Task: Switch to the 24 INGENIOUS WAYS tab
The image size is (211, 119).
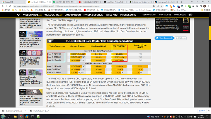Action: pyautogui.click(x=90, y=2)
